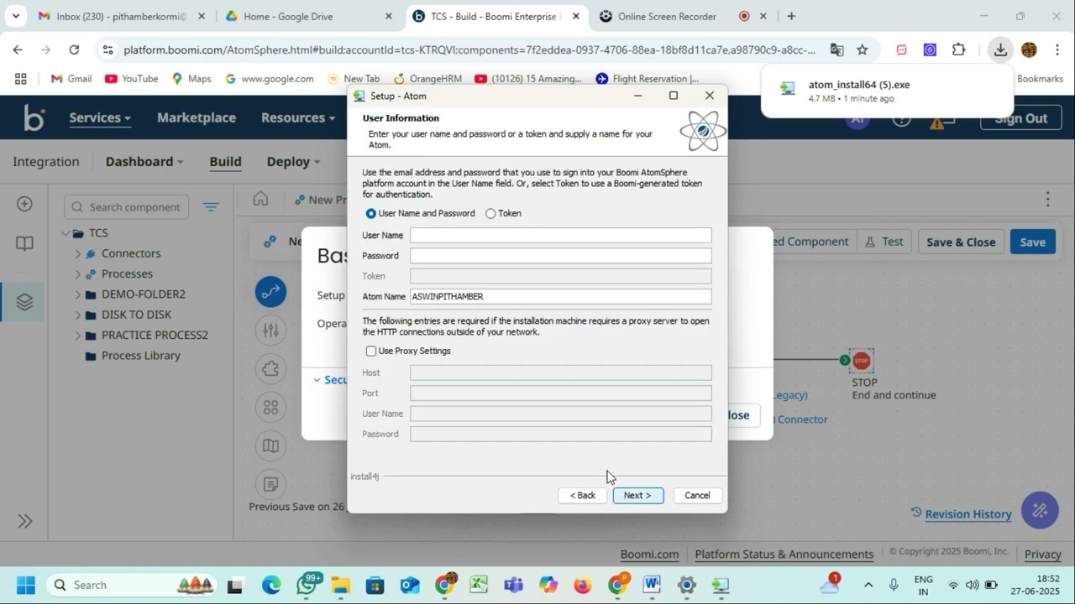Open the Resources dropdown menu
The height and width of the screenshot is (604, 1075).
[298, 117]
